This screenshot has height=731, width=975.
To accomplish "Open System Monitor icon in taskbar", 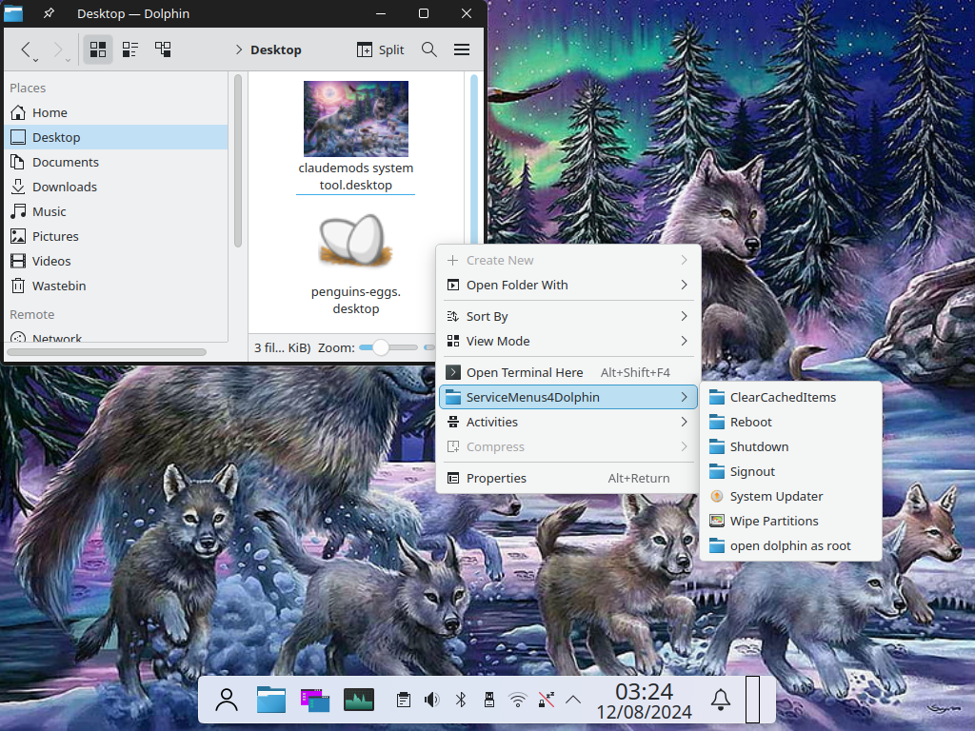I will coord(359,700).
